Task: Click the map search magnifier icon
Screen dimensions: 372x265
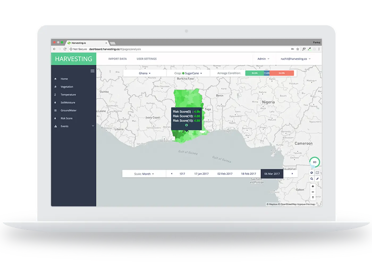Action: coord(312,179)
